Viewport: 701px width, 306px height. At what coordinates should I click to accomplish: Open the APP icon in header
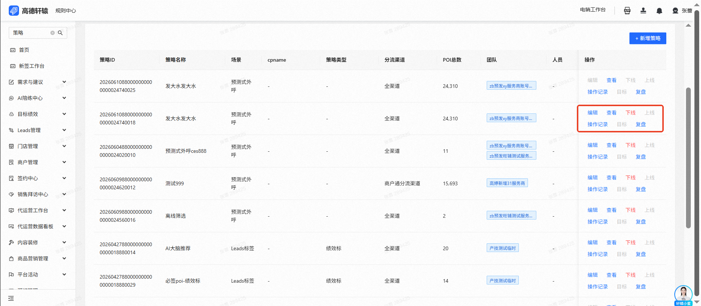pos(627,11)
